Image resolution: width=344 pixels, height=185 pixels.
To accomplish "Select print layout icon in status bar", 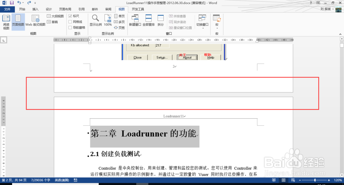I will 283,180.
